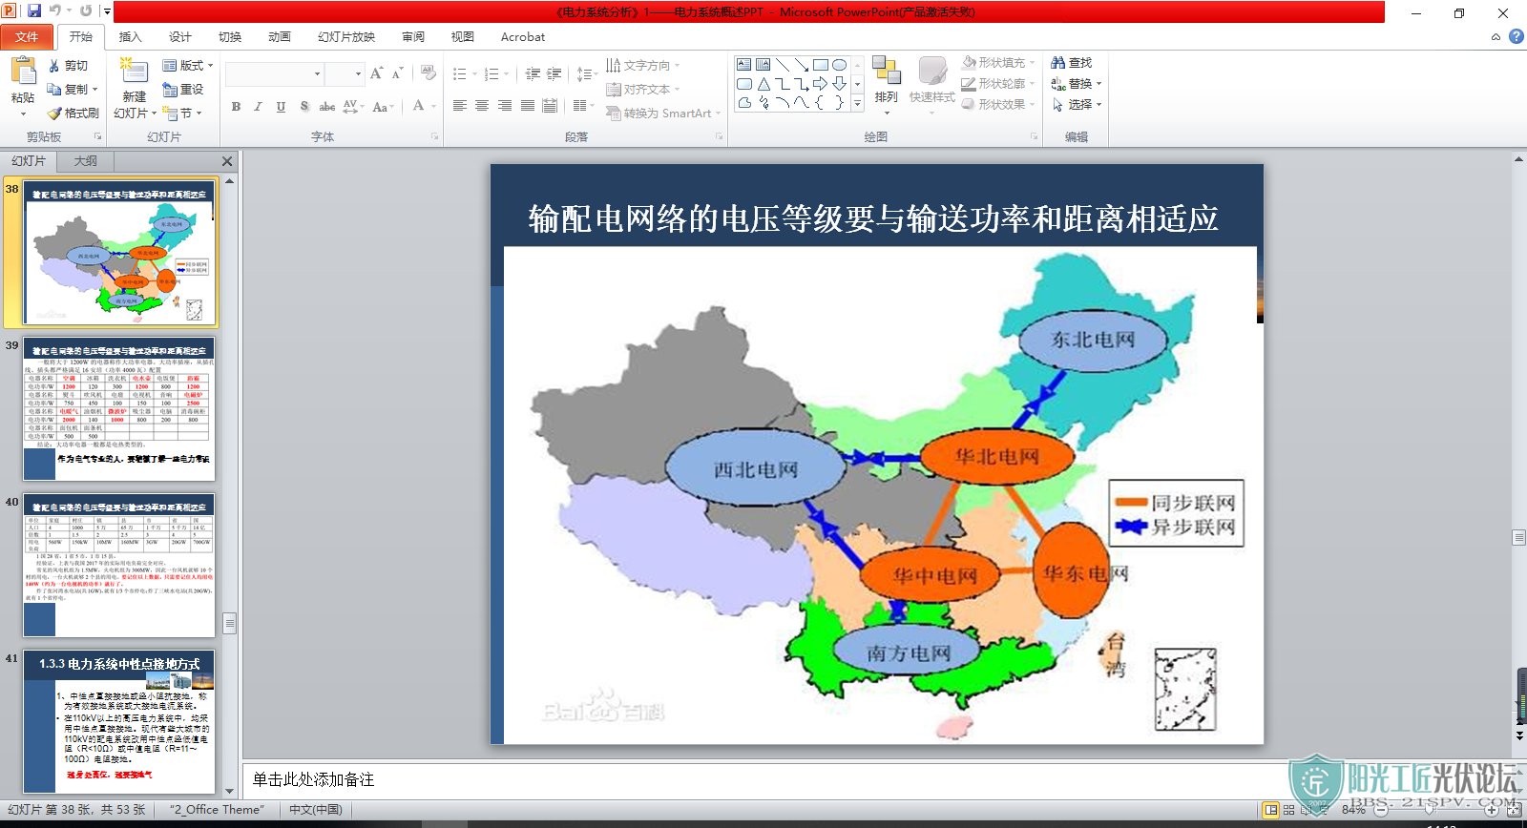Choose the oval shape in the shapes gallery
The height and width of the screenshot is (828, 1527).
(839, 65)
